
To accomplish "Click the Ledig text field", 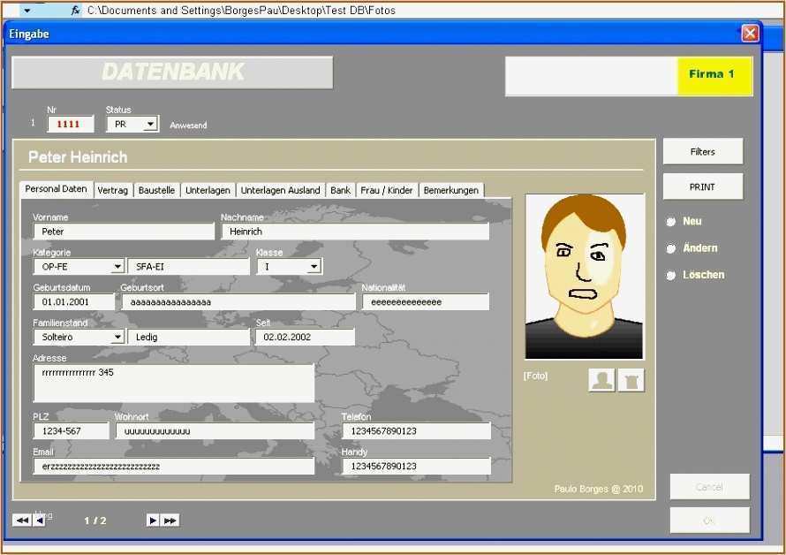I will click(188, 337).
